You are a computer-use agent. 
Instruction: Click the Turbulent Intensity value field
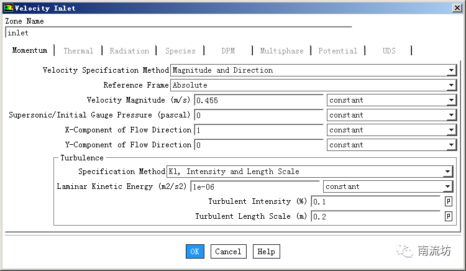[x=375, y=201]
